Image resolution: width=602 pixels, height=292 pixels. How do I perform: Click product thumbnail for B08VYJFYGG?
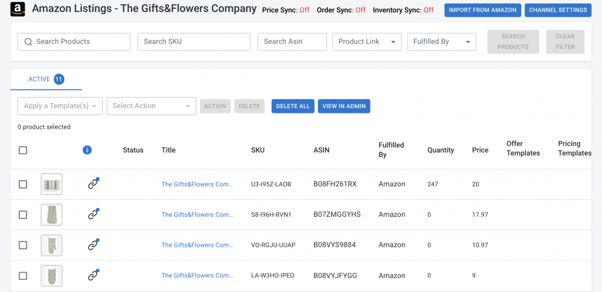pyautogui.click(x=52, y=276)
